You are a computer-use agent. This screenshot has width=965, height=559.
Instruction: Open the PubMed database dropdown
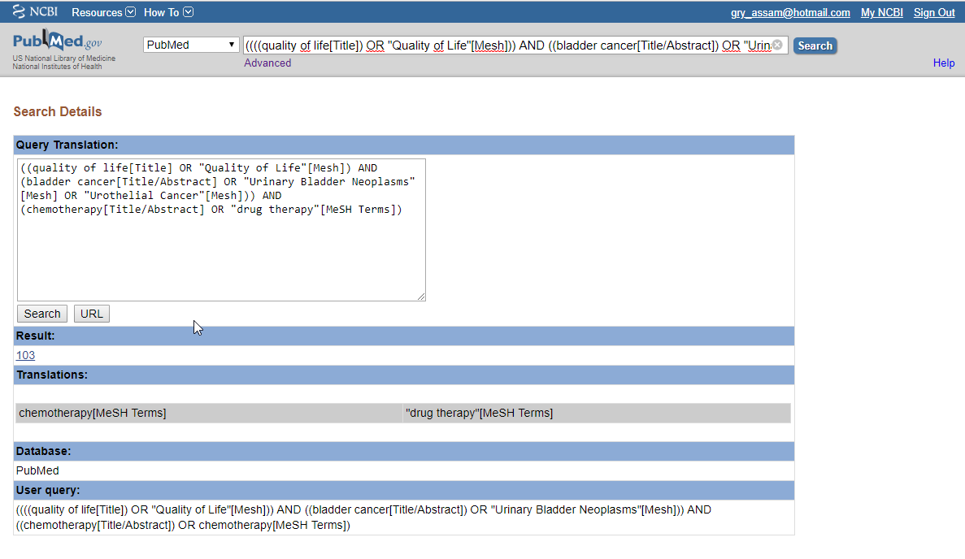point(191,45)
